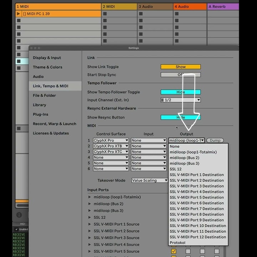The height and width of the screenshot is (257, 257).
Task: Open Control Surface 1 ClyphX Pro dropdown
Action: (x=111, y=141)
